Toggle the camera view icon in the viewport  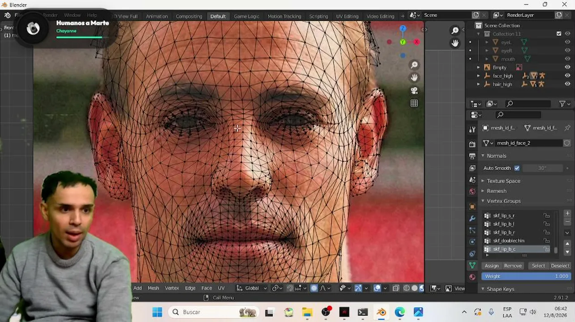(x=414, y=90)
